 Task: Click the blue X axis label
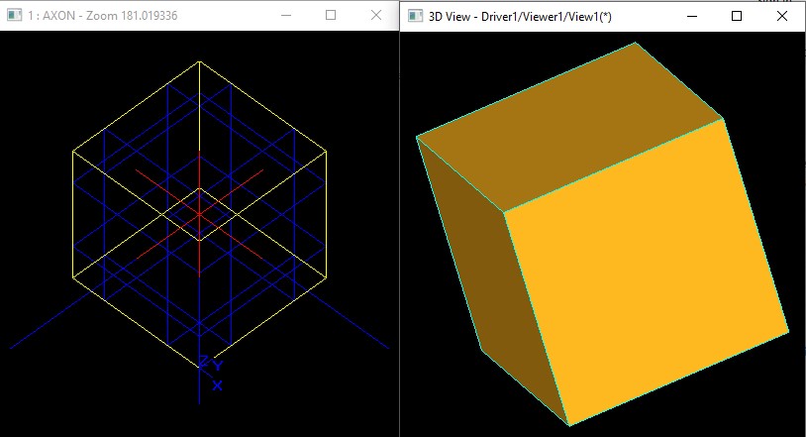pyautogui.click(x=218, y=385)
